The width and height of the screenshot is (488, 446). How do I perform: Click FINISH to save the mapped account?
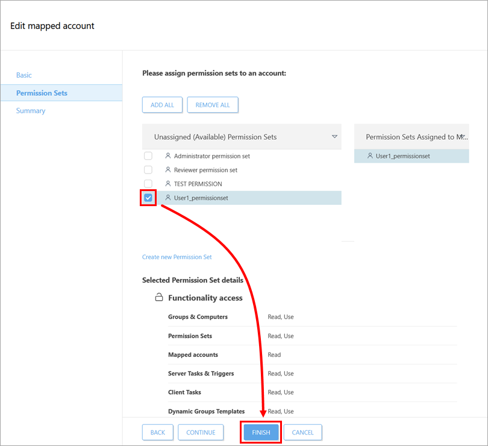261,432
